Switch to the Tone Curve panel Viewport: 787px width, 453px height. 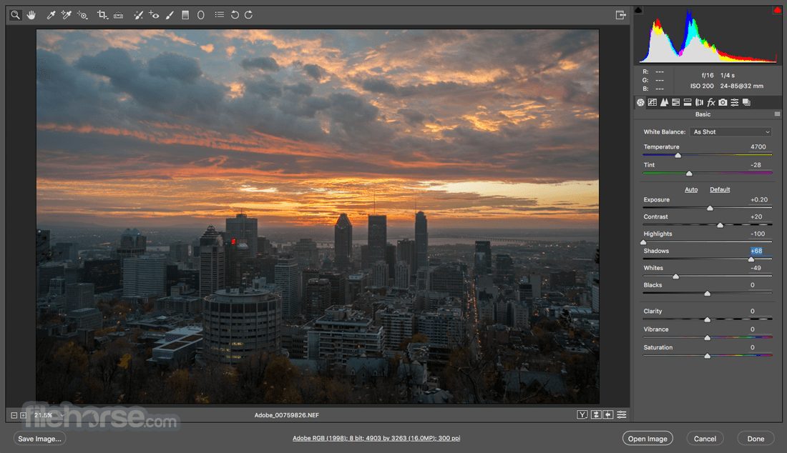652,102
